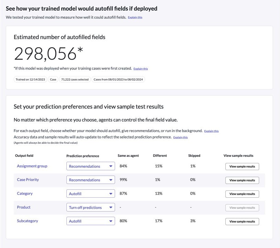Open the Case Priority prediction preference dropdown

pyautogui.click(x=90, y=180)
